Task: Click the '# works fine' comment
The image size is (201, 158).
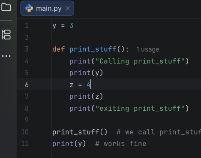Action: [121, 144]
